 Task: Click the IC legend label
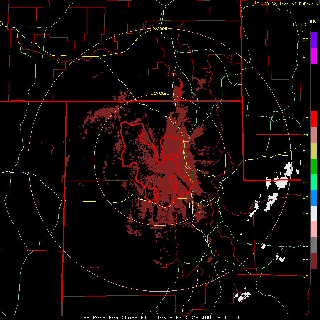(305, 230)
